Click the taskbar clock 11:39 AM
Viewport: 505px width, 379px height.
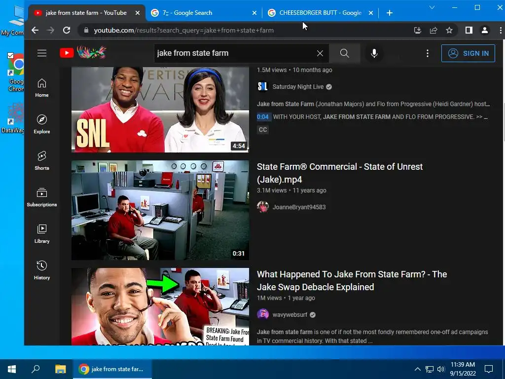pyautogui.click(x=463, y=369)
